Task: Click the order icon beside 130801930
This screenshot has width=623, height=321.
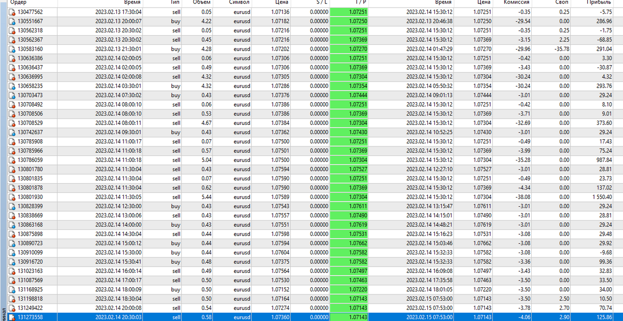Action: pyautogui.click(x=13, y=197)
